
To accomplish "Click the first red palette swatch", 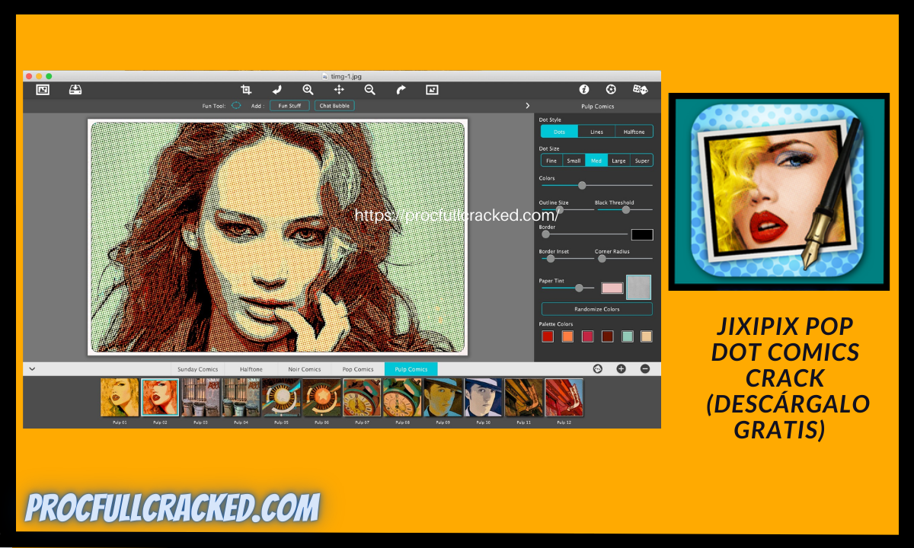I will pos(547,336).
